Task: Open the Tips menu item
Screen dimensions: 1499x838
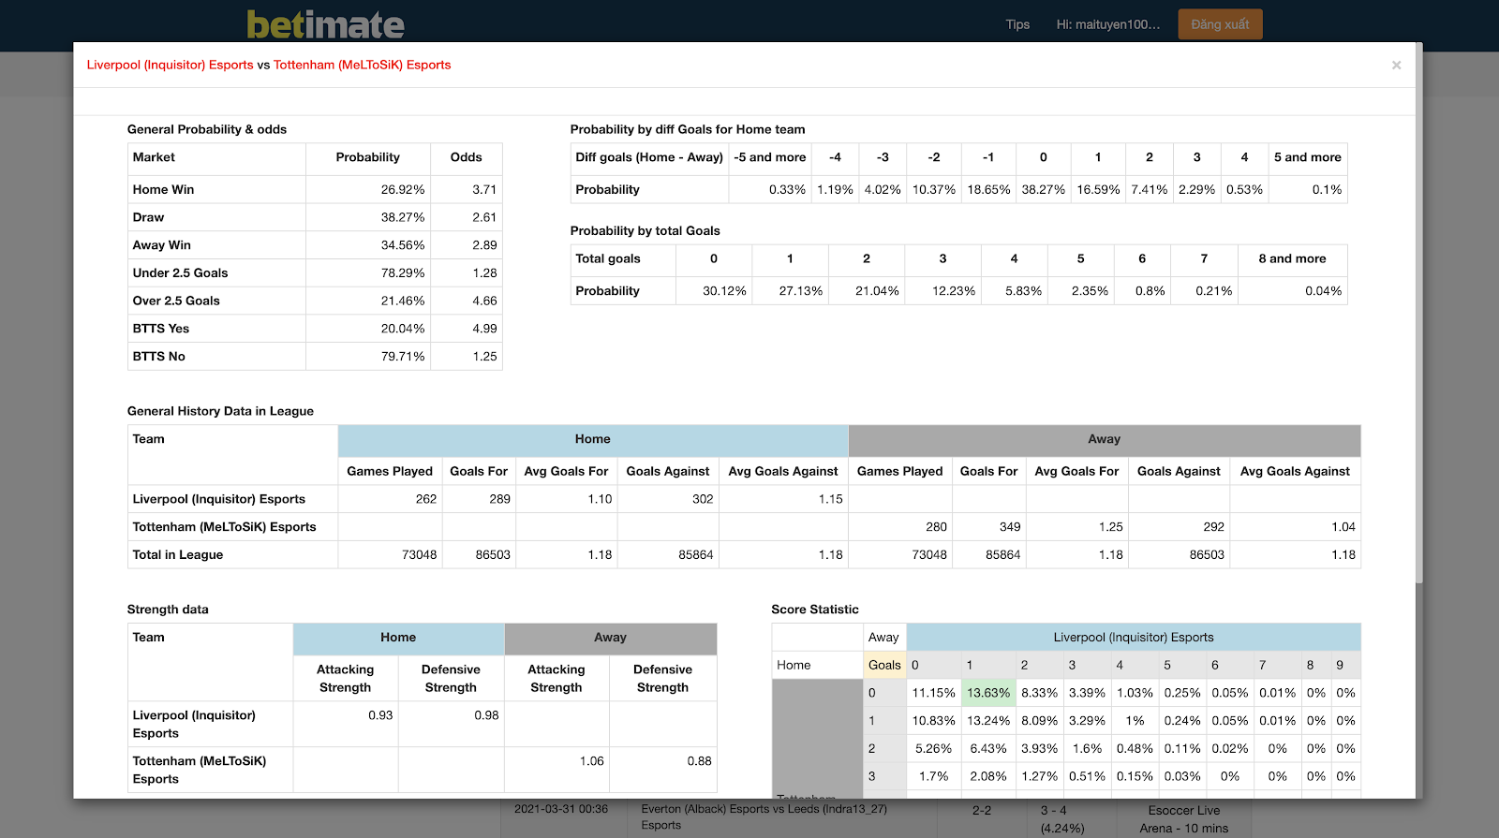Action: click(1017, 24)
